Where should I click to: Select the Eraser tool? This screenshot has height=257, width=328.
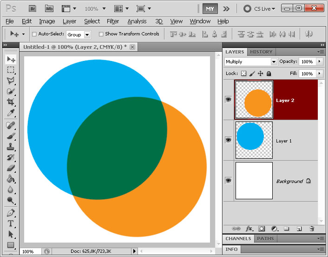11,168
